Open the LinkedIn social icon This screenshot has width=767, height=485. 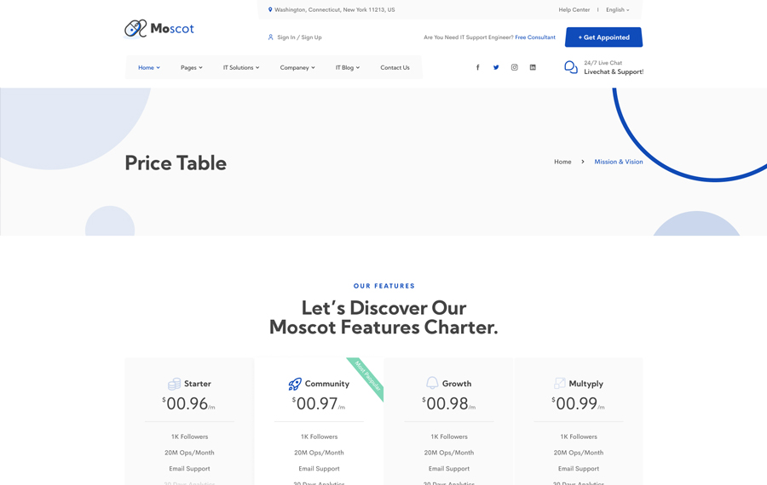coord(533,67)
